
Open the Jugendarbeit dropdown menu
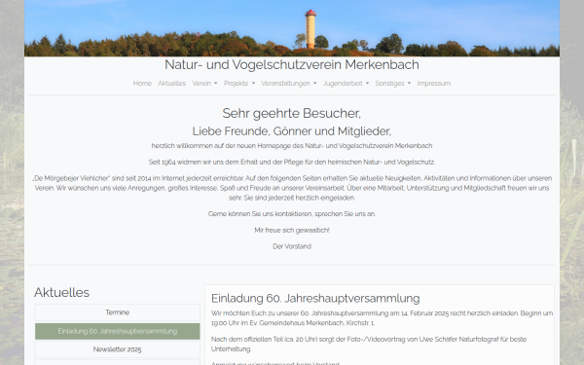coord(346,84)
